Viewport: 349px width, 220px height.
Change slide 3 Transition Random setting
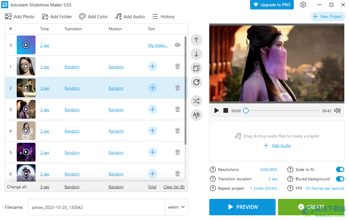(x=72, y=110)
